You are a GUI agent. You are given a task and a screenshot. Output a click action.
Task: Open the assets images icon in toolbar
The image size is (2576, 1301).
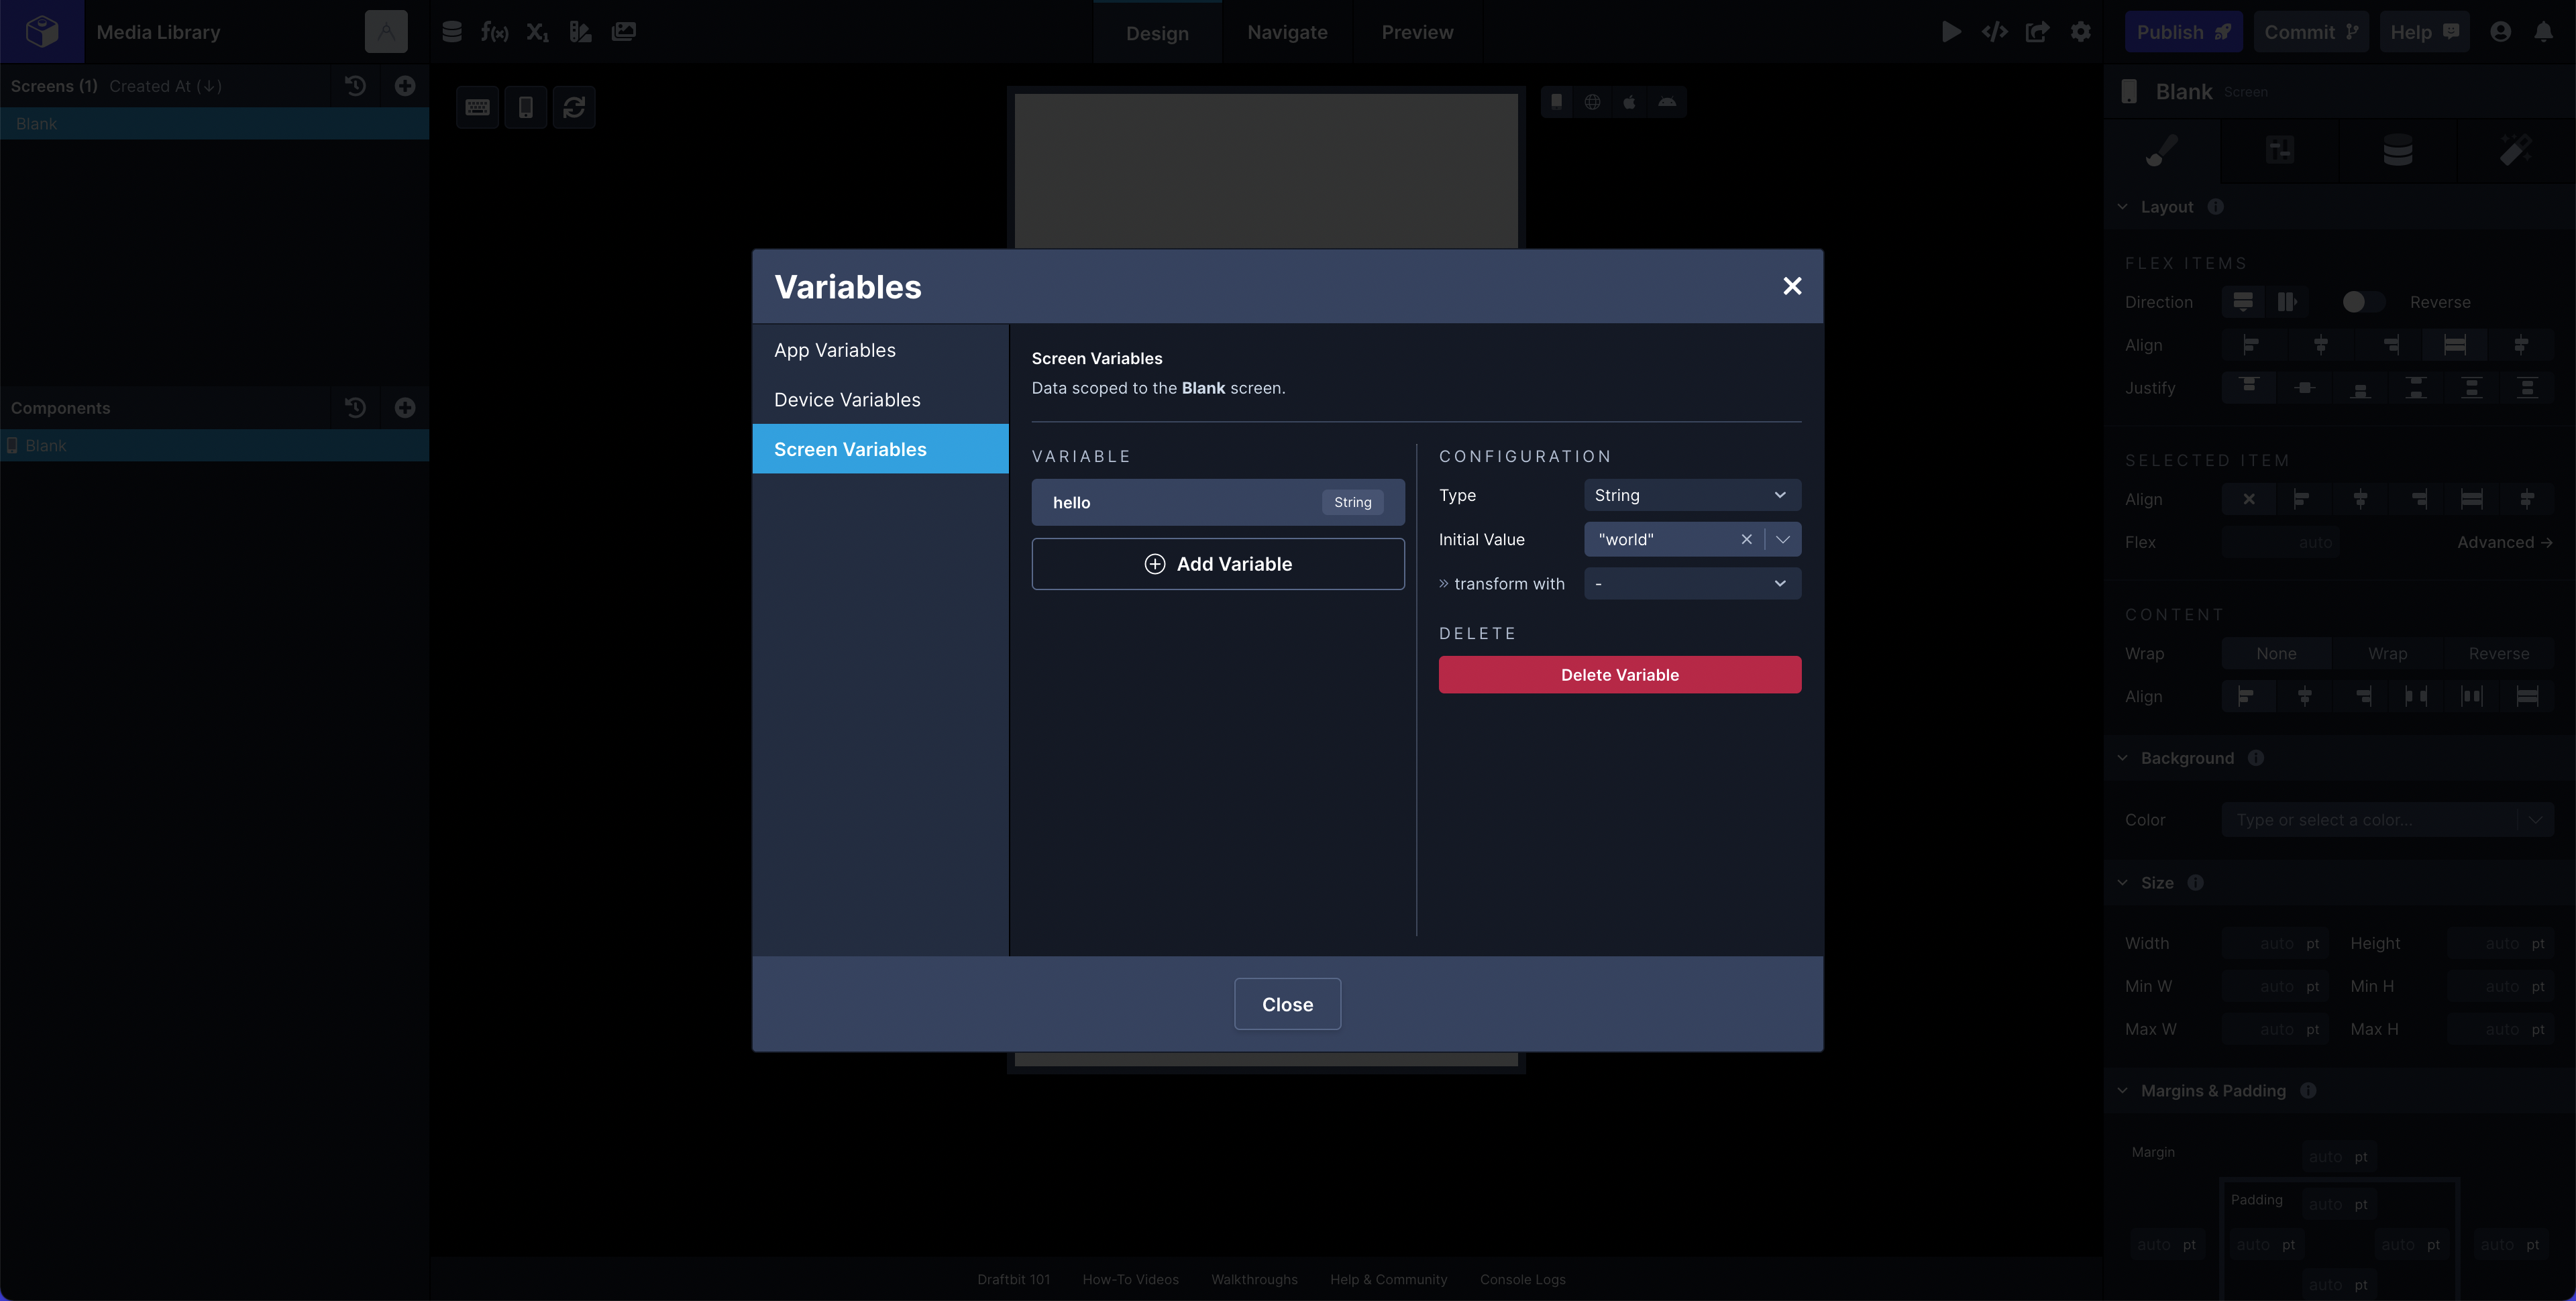623,32
